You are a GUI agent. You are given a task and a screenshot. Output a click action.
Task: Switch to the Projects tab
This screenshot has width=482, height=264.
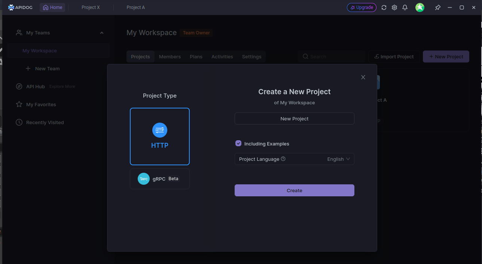[x=140, y=57]
